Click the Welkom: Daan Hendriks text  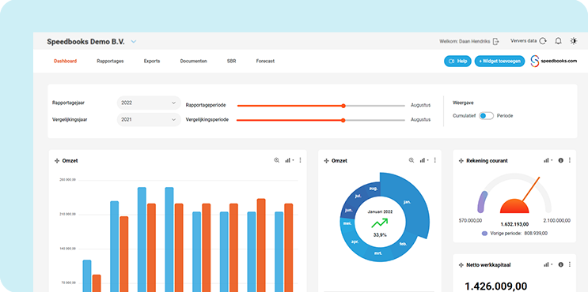tap(465, 42)
